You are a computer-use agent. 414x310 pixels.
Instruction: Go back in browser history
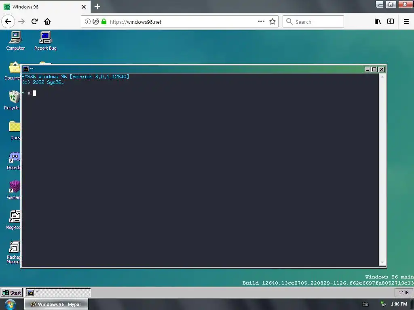pos(8,21)
